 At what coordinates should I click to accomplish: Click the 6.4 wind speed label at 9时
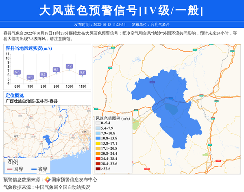56,69
